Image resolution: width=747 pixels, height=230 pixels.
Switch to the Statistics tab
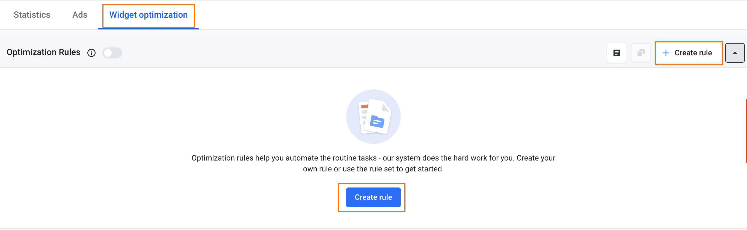tap(32, 15)
